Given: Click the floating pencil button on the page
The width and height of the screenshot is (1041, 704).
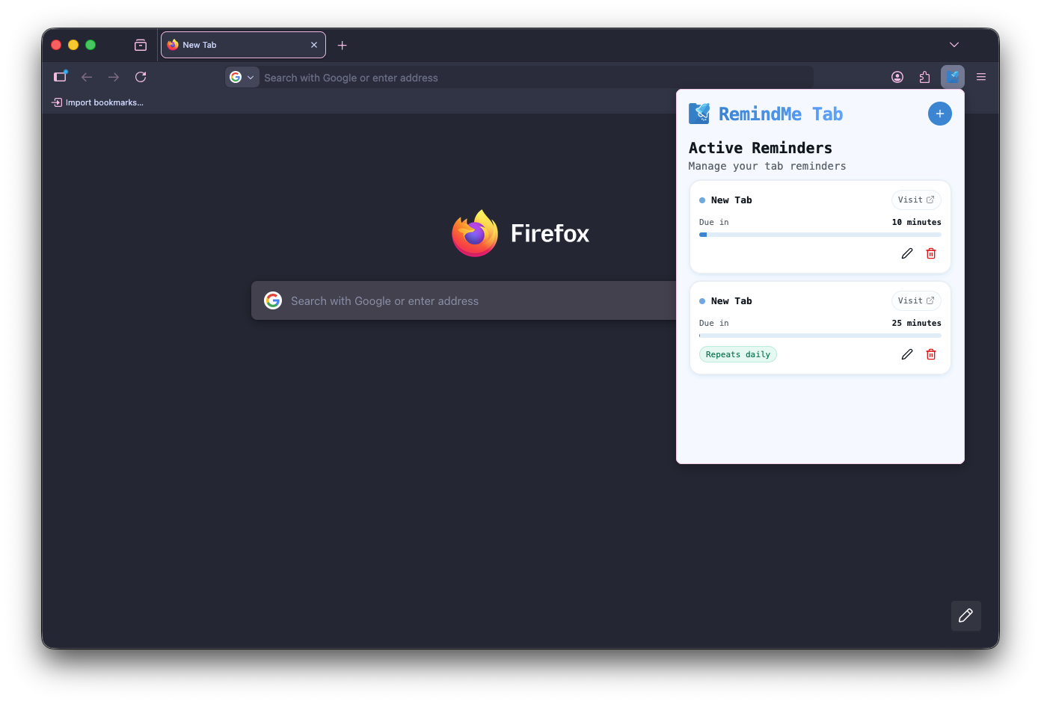Looking at the screenshot, I should tap(965, 616).
